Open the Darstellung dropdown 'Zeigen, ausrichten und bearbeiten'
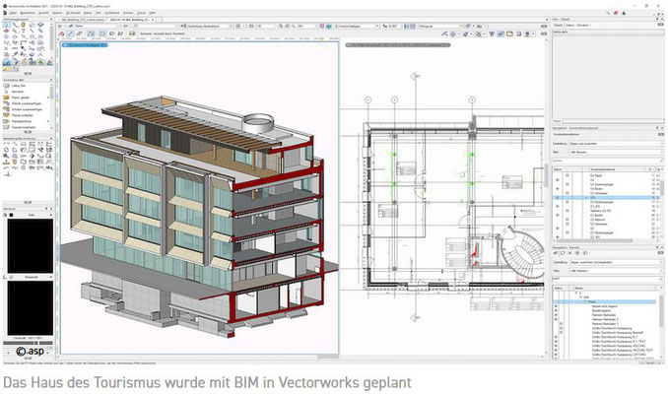 (x=616, y=262)
